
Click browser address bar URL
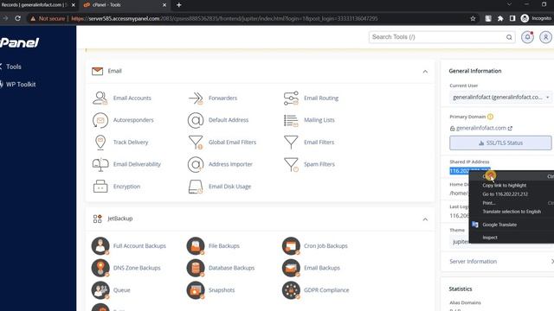224,18
